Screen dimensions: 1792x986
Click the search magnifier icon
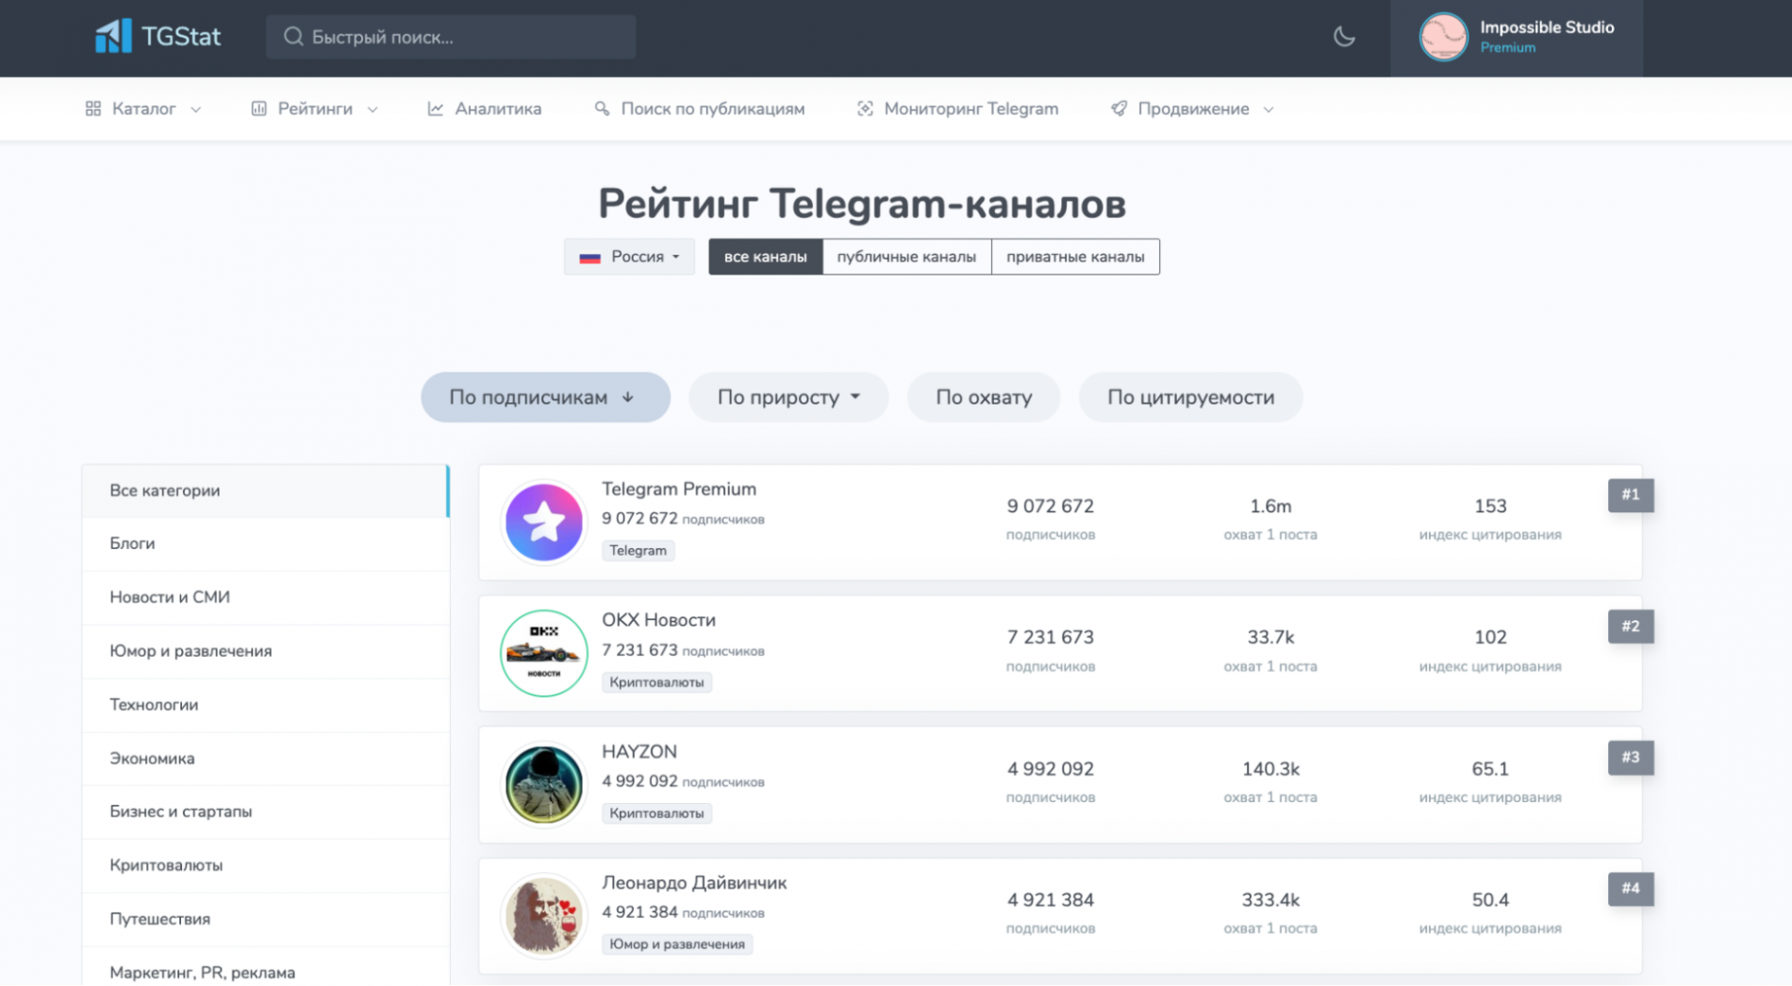tap(293, 37)
